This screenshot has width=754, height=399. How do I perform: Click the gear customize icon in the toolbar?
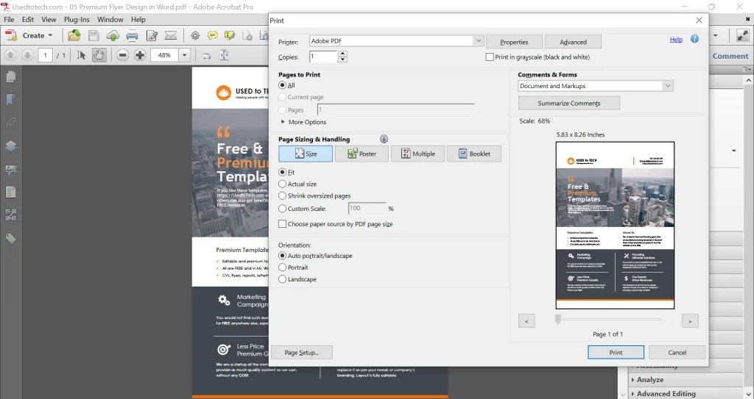[195, 35]
